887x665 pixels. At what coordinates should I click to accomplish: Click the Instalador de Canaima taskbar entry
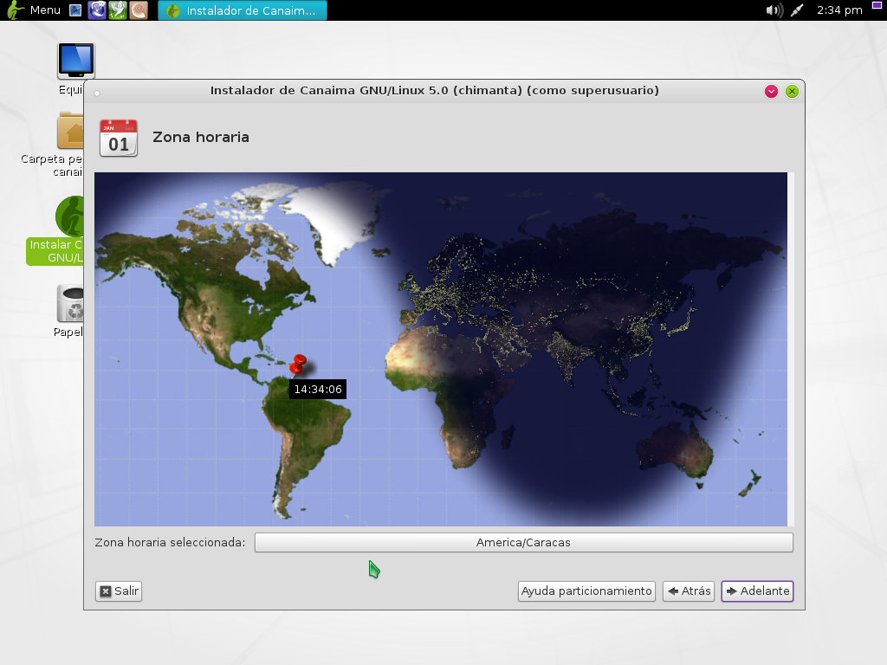coord(243,11)
